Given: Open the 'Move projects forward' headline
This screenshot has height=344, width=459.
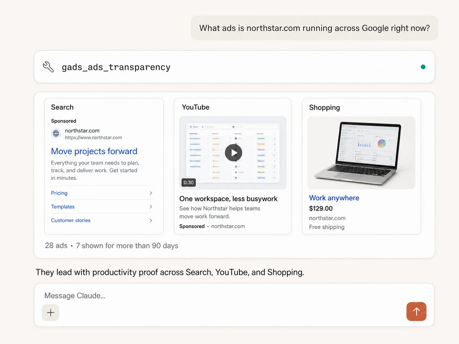Looking at the screenshot, I should click(94, 151).
